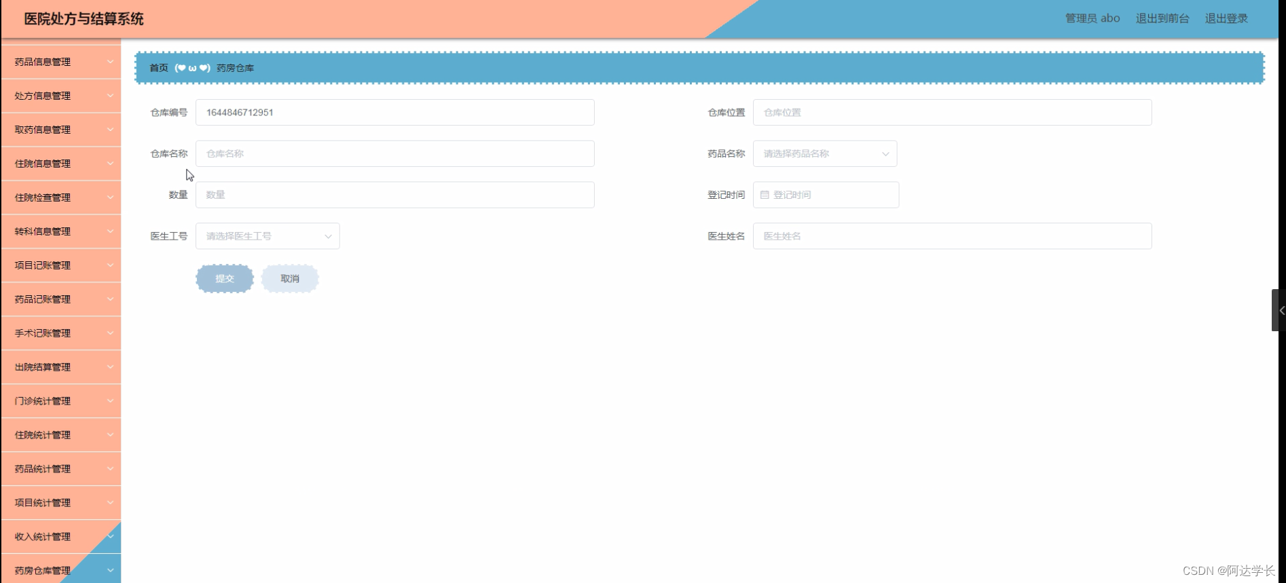Focus the 仓库名称 input field
The image size is (1286, 583).
[x=395, y=153]
